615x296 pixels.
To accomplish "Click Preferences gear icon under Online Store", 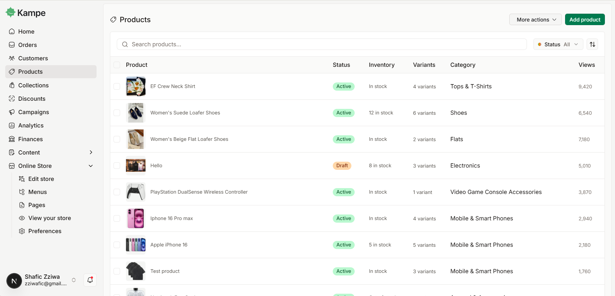I will (x=22, y=231).
